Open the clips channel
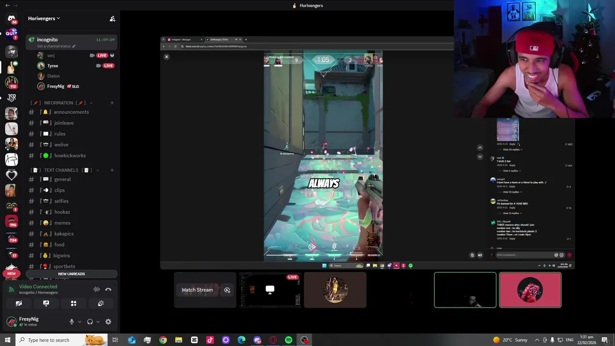 [x=71, y=190]
